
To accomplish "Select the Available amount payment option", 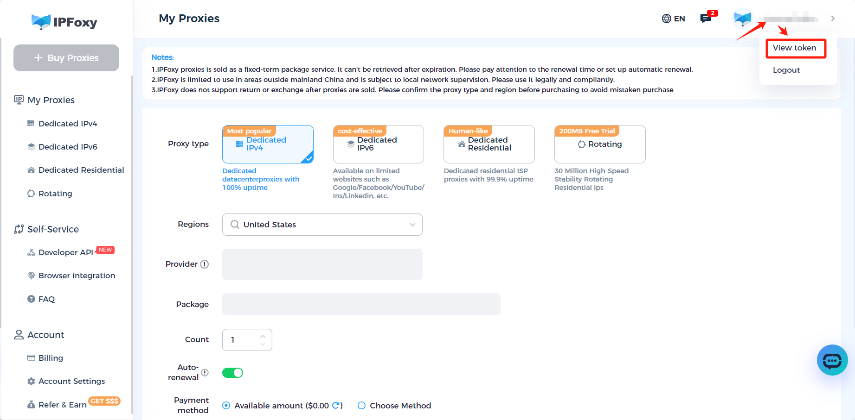I will (226, 405).
